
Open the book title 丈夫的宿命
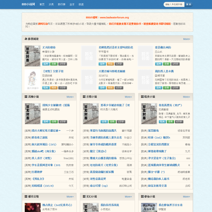pos(49,47)
